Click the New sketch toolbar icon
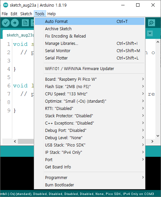 tap(25, 23)
